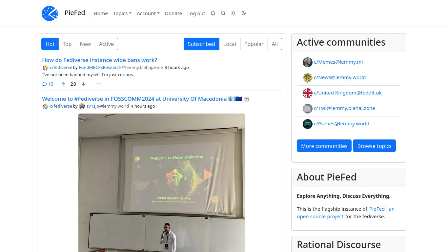This screenshot has height=252, width=448.
Task: Enable dark mode with the moon icon
Action: pyautogui.click(x=243, y=13)
